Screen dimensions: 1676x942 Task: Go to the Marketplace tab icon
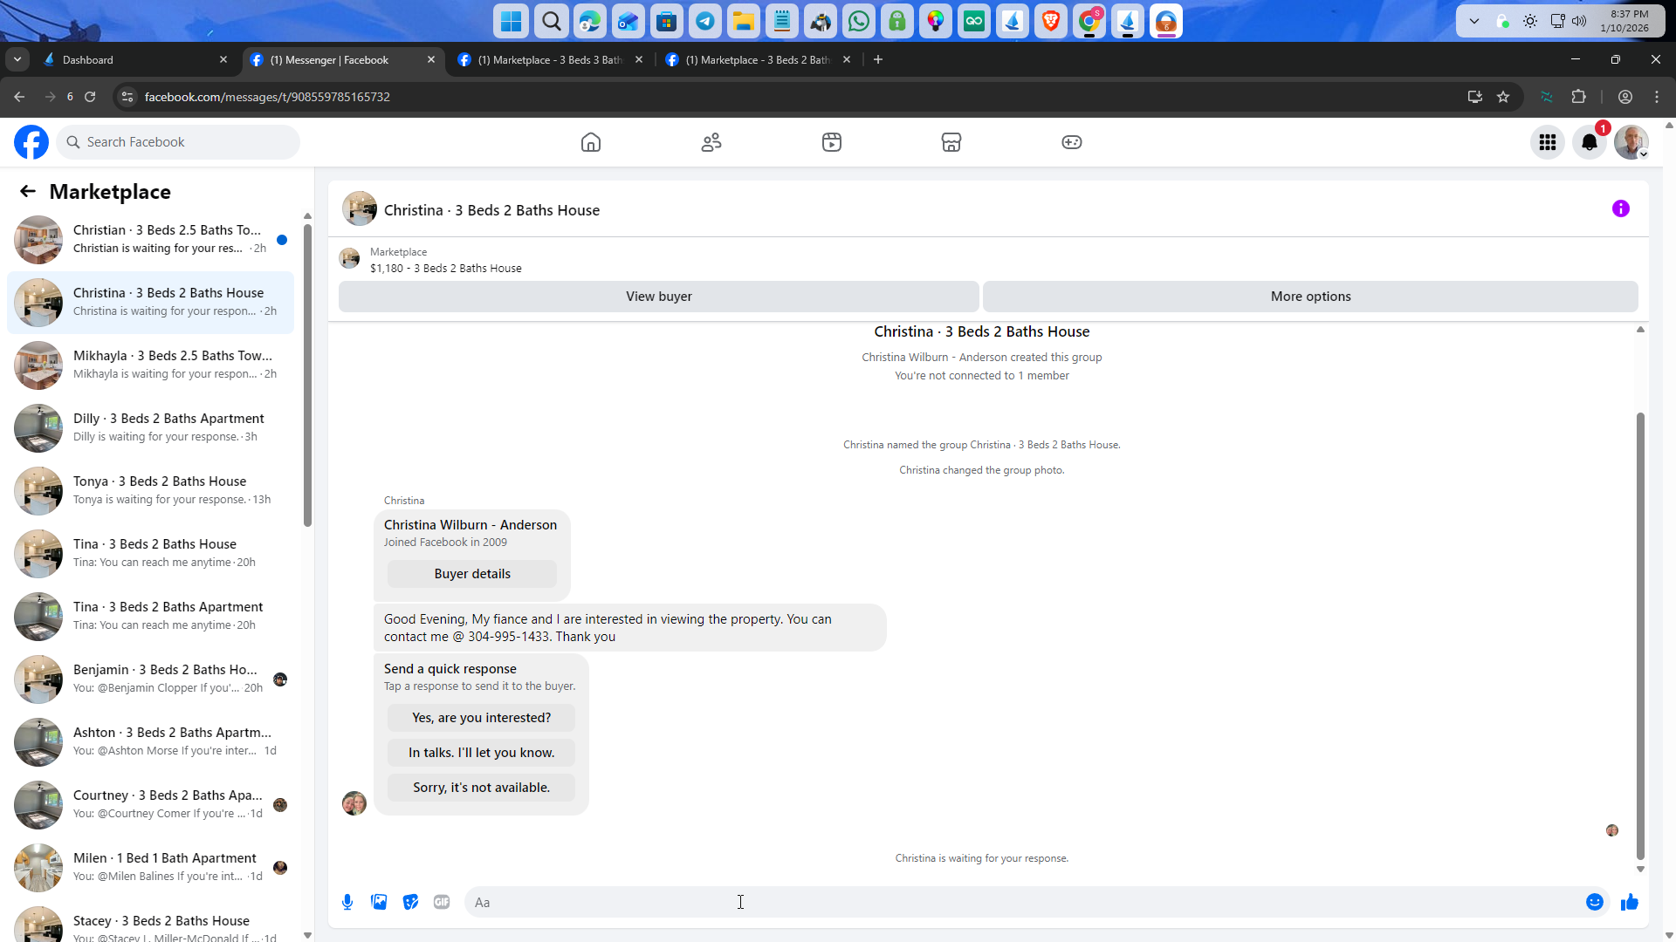point(951,142)
